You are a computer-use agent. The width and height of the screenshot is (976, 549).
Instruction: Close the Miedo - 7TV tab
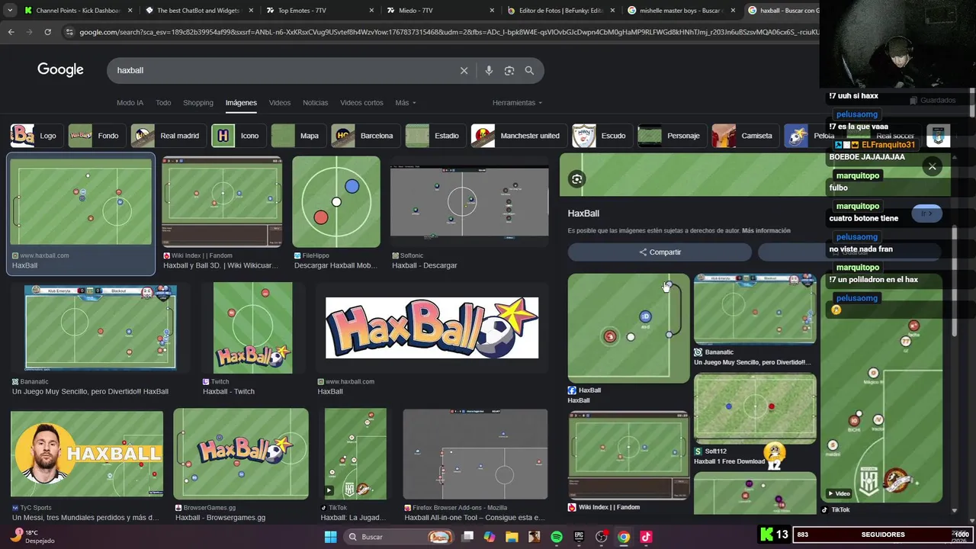tap(492, 11)
